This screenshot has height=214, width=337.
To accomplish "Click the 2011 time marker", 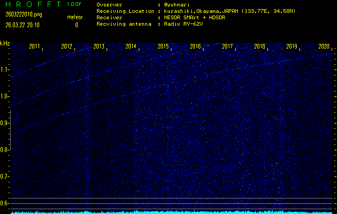I will coord(35,47).
